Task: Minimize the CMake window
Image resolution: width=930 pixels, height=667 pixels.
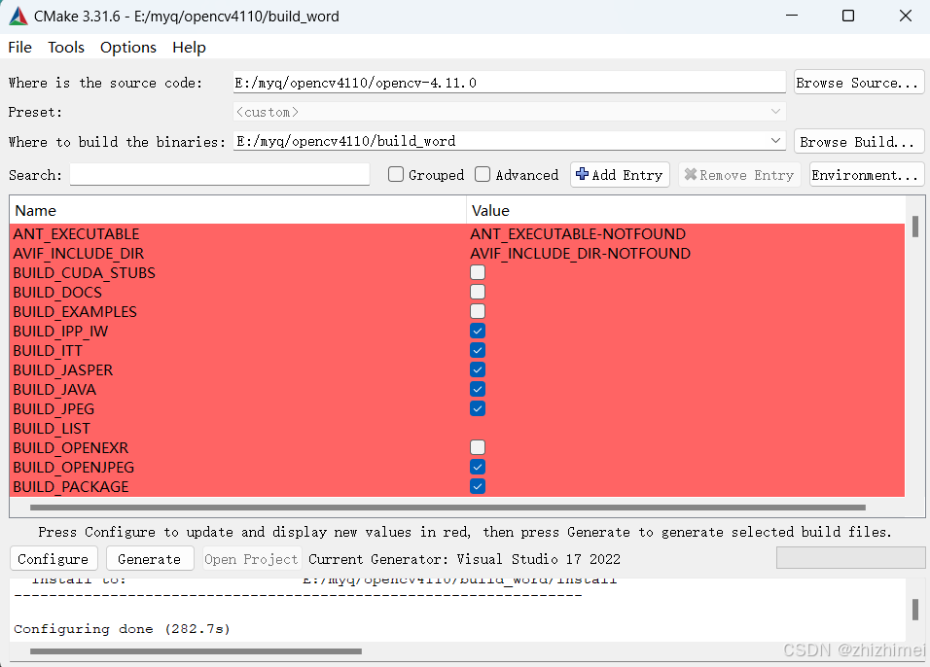Action: coord(791,16)
